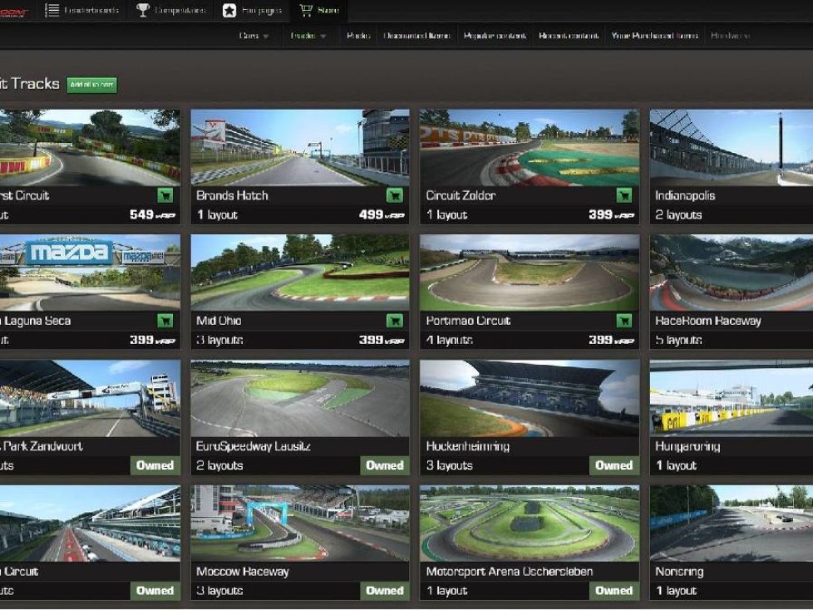The image size is (813, 610).
Task: Click the 499 vRP price on Brands Hatch
Action: click(x=382, y=214)
